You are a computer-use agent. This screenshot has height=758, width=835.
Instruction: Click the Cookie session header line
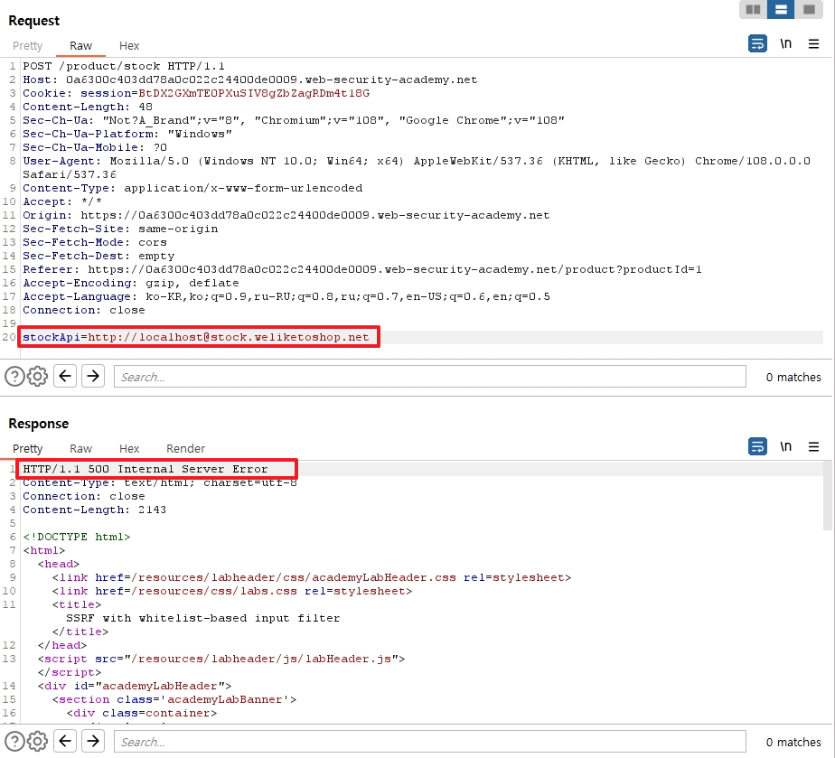[x=196, y=93]
